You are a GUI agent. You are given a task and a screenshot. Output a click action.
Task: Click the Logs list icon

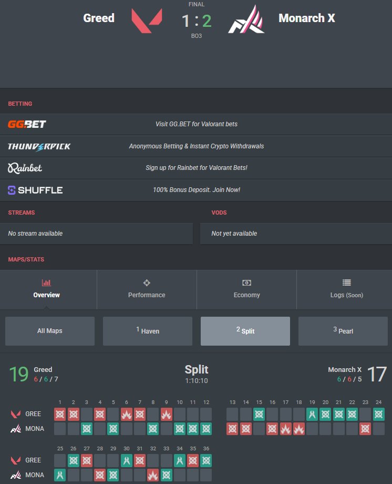[347, 283]
